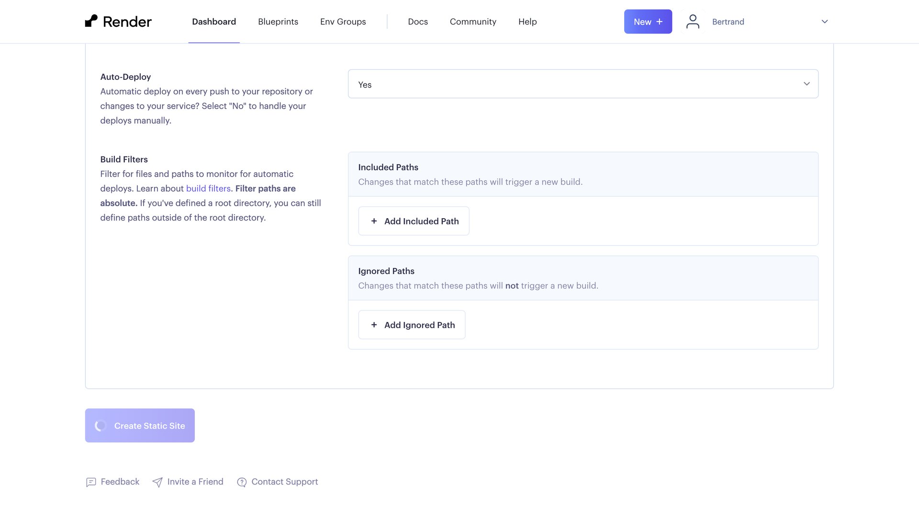Viewport: 919px width, 508px height.
Task: Click the Add Included Path button
Action: click(x=414, y=221)
